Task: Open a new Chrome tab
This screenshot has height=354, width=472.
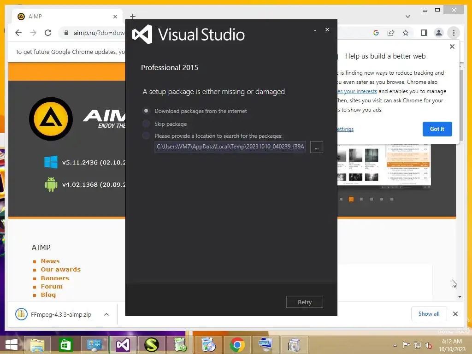Action: 133,17
